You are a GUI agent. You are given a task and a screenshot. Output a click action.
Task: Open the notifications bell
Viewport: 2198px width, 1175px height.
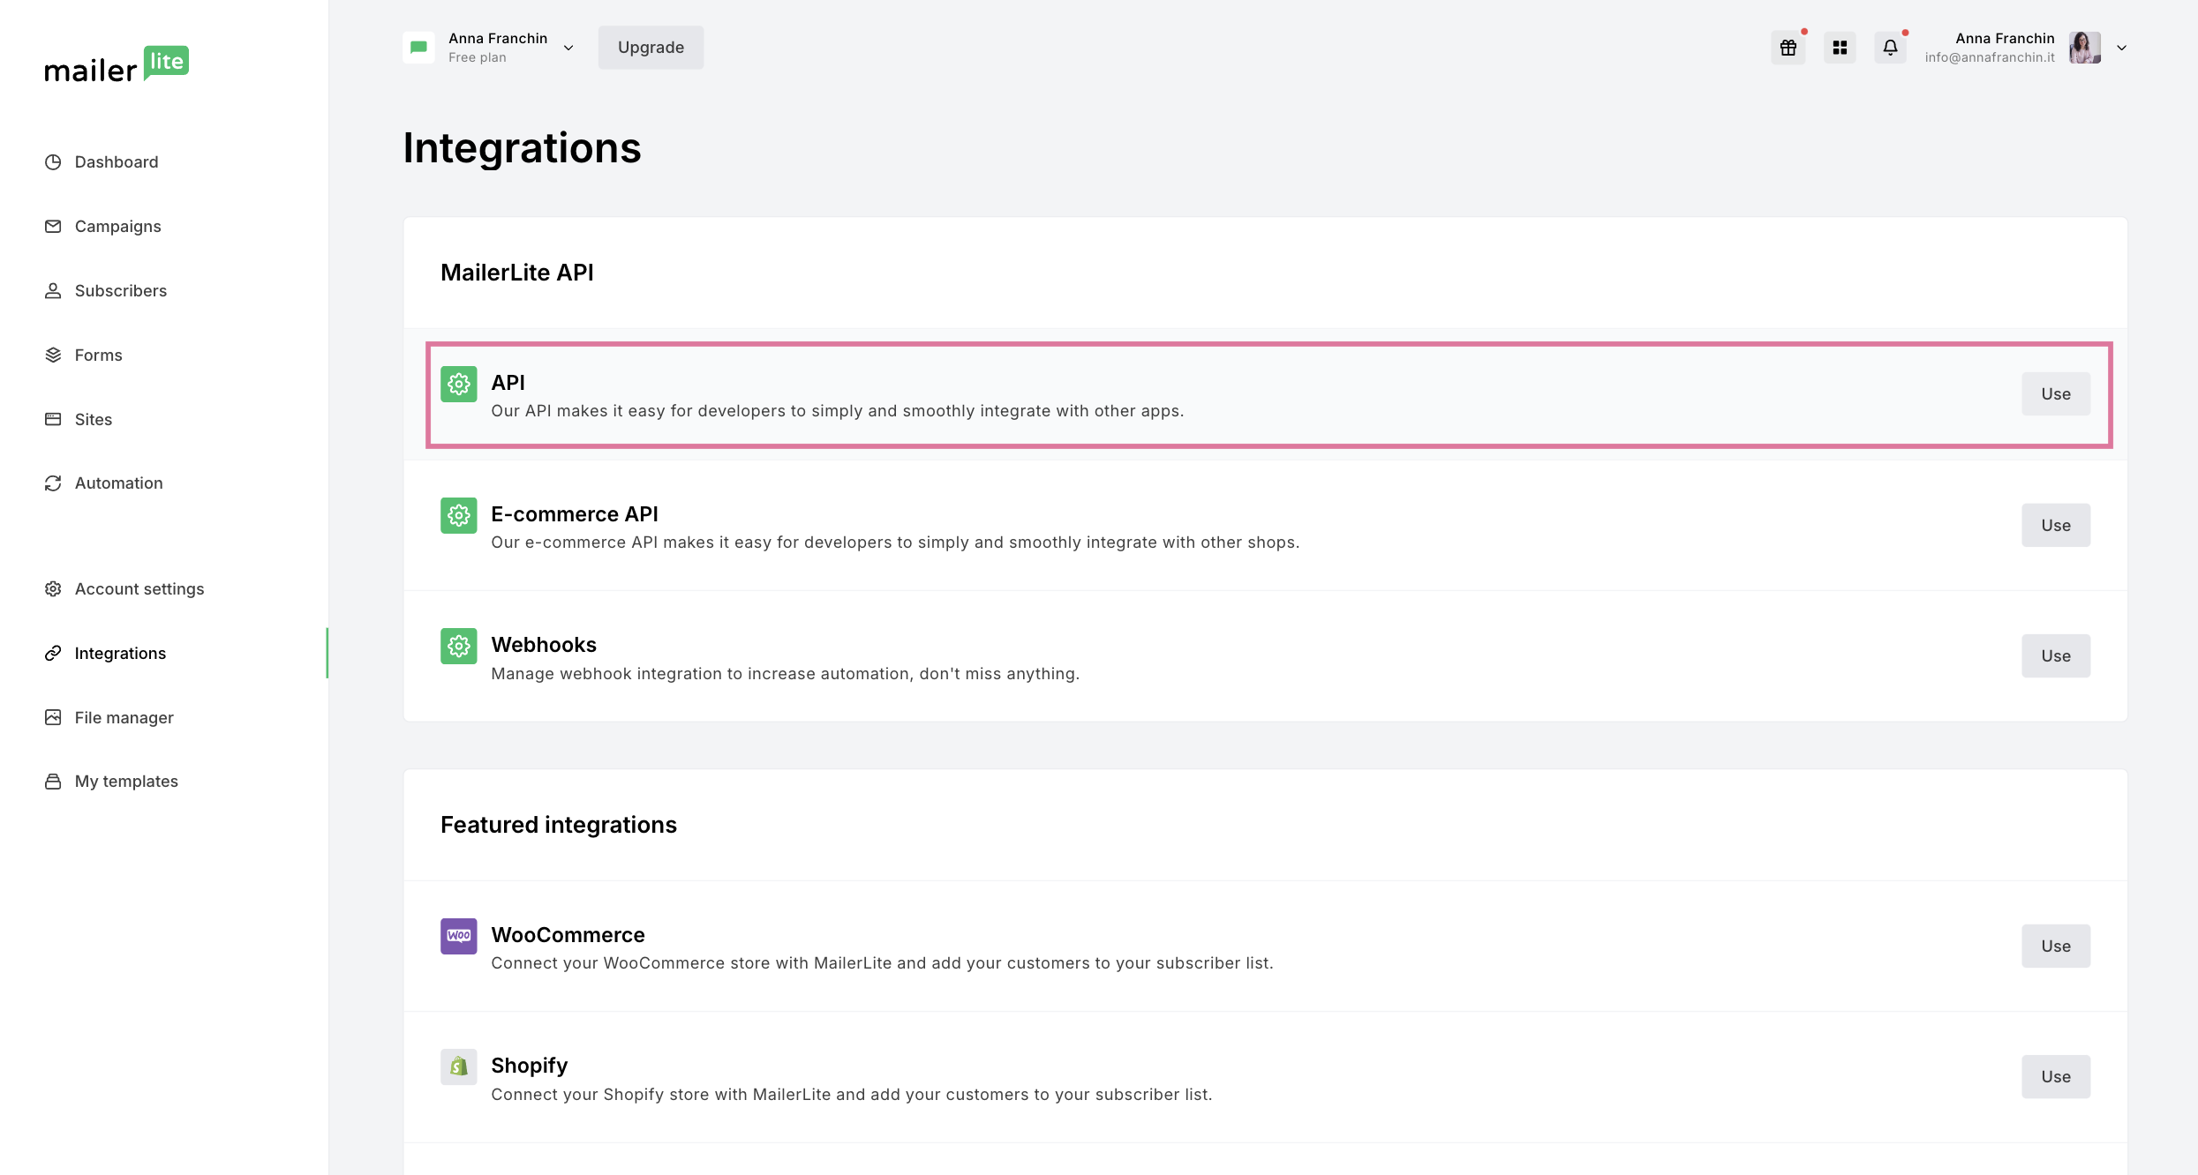tap(1890, 48)
